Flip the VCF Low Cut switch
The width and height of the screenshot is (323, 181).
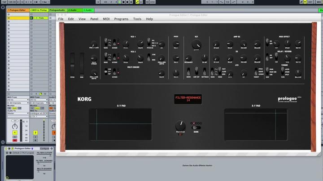196,71
